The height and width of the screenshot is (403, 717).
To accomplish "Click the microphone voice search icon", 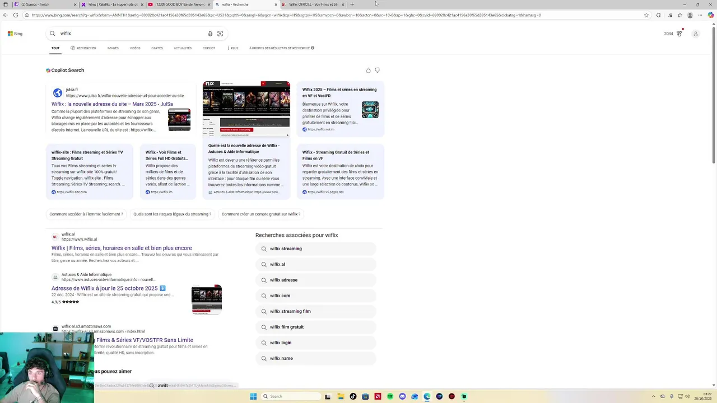I will (210, 34).
